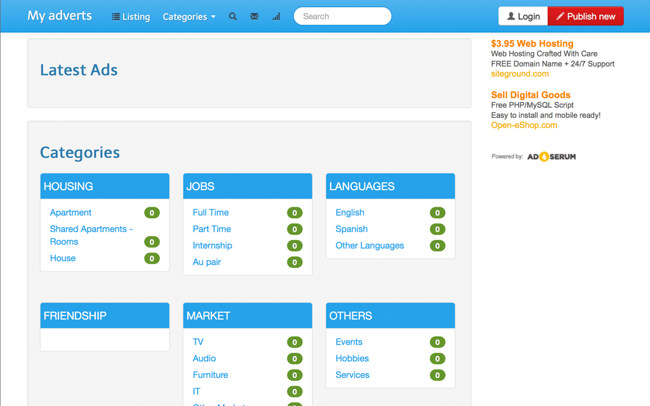
Task: Click inside the Search input field
Action: pyautogui.click(x=342, y=16)
